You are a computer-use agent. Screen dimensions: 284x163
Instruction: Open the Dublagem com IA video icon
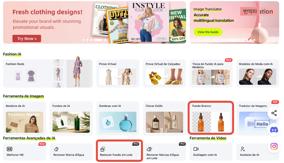196,149
